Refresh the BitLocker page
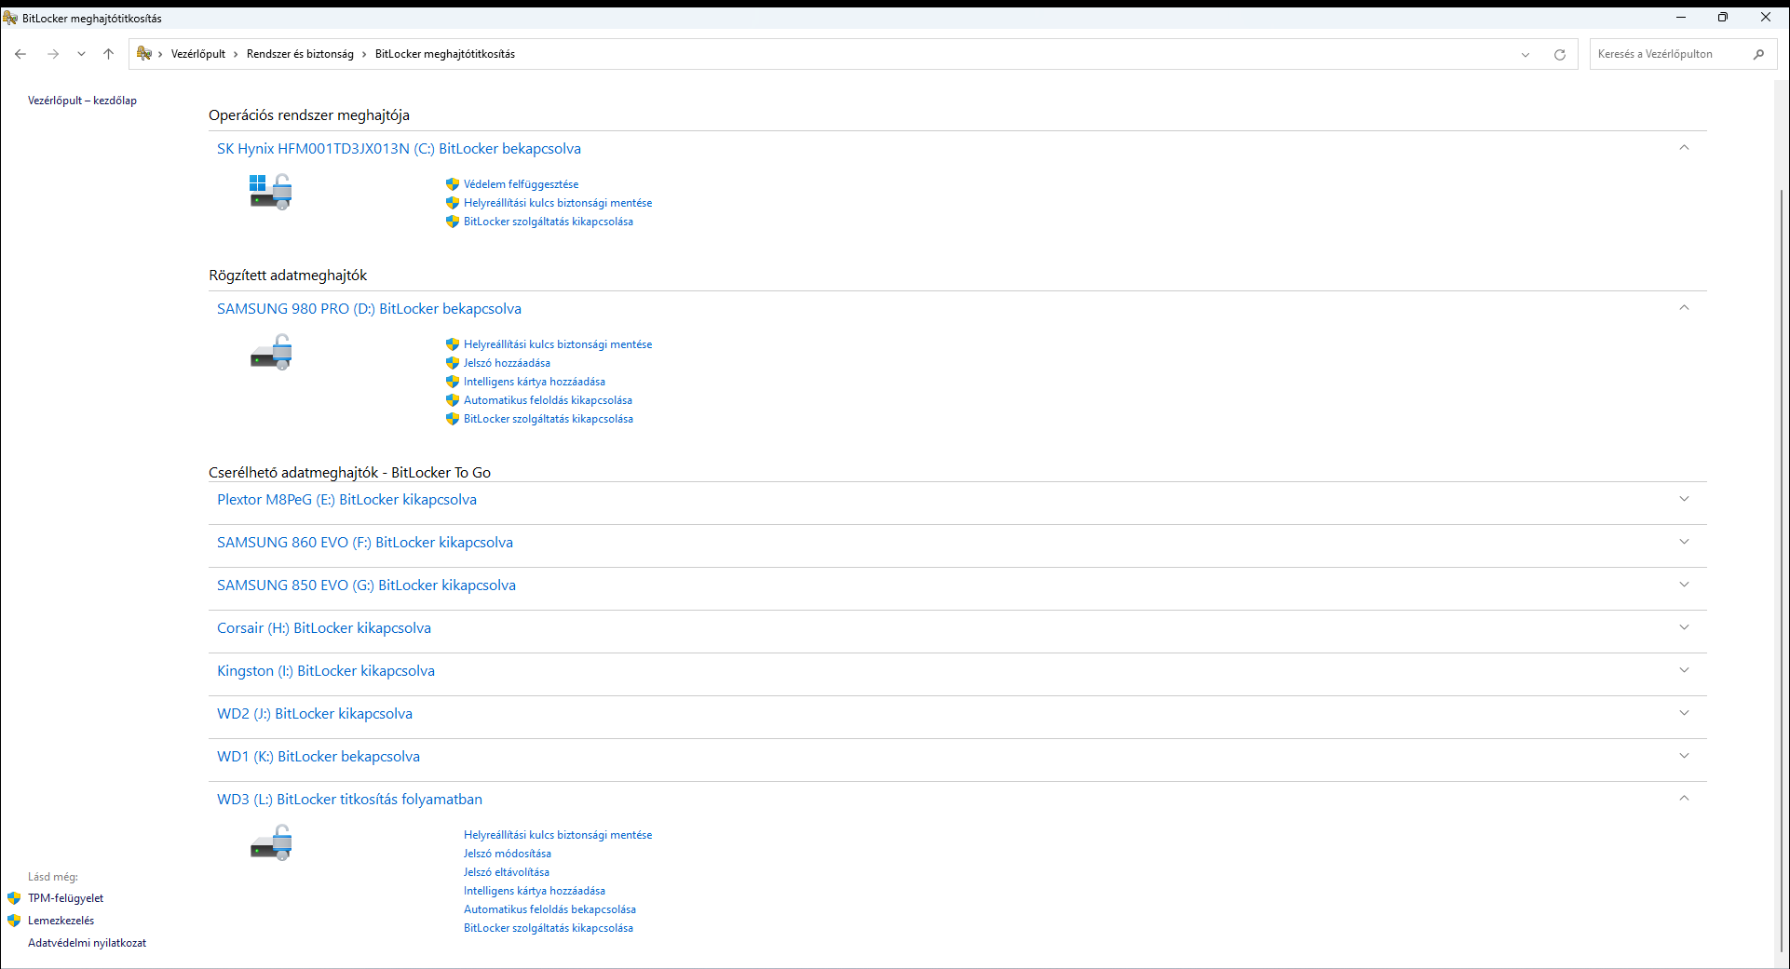This screenshot has height=969, width=1790. (x=1560, y=55)
